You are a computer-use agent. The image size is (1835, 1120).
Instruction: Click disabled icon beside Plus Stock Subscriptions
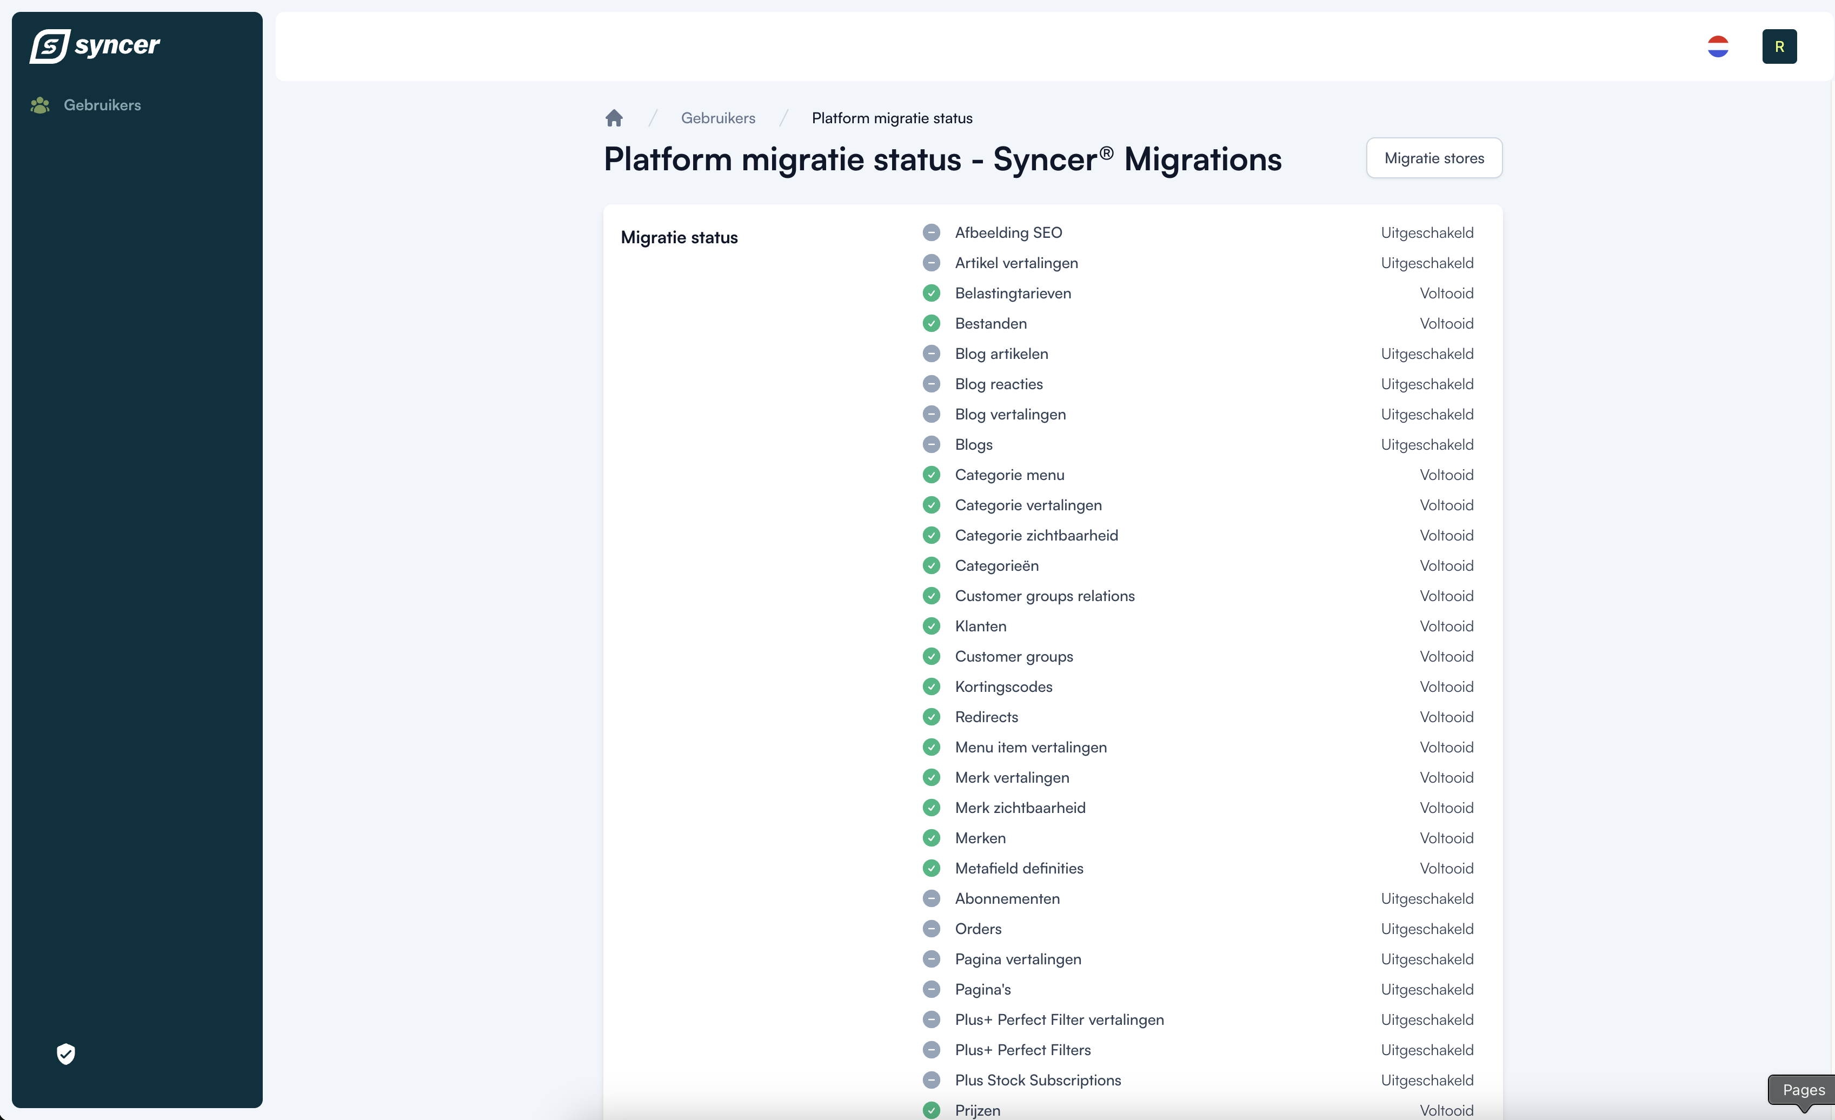[931, 1081]
